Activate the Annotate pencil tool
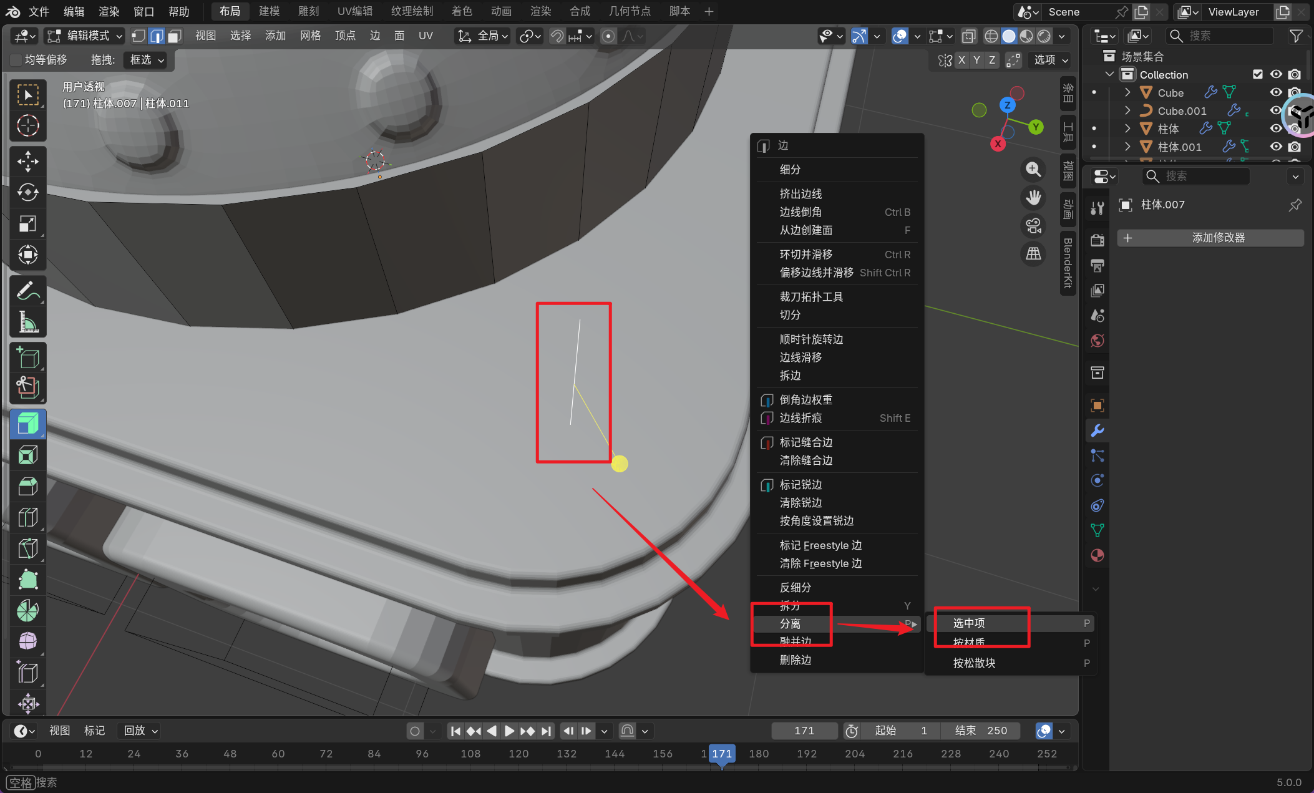The image size is (1314, 793). [27, 291]
